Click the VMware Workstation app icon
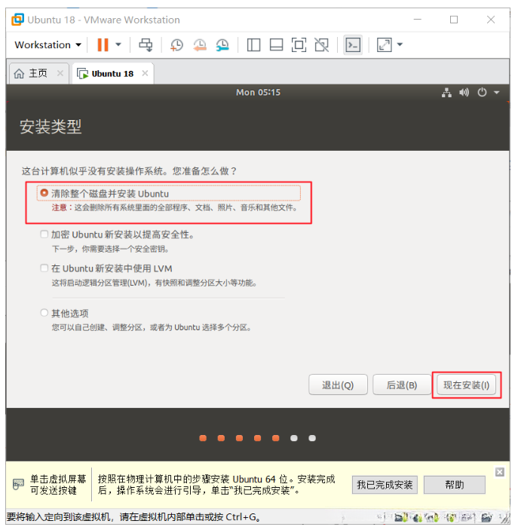Screen dimensions: 518x530 17,20
